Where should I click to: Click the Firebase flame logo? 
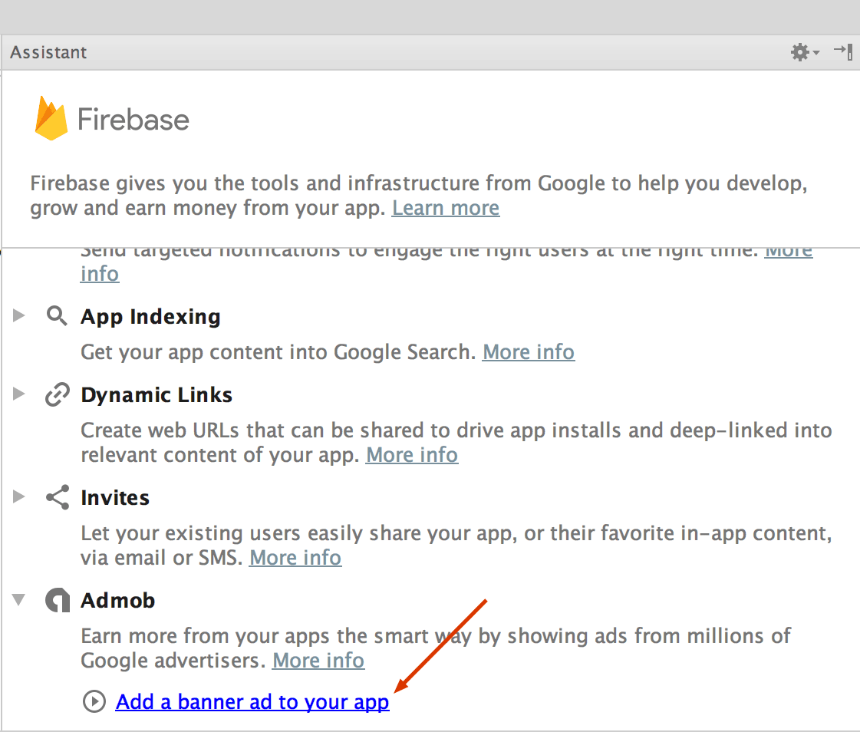[x=51, y=119]
